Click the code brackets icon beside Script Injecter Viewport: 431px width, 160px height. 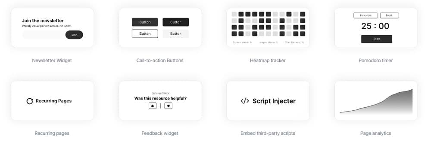(245, 101)
